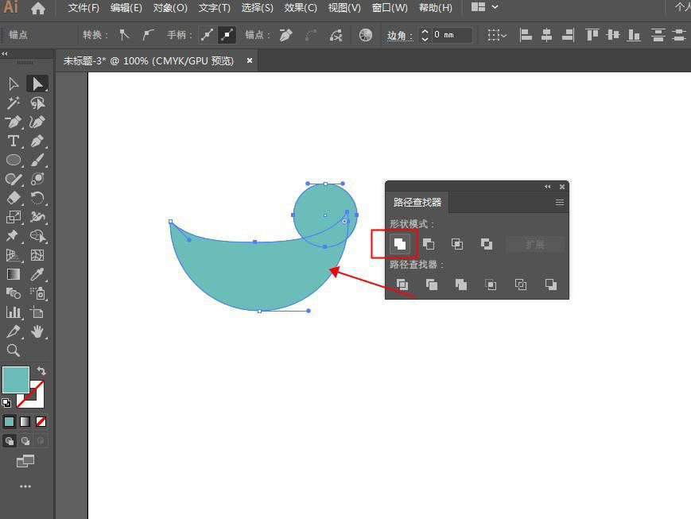
Task: Click cut path at selected anchors icon
Action: 336,35
